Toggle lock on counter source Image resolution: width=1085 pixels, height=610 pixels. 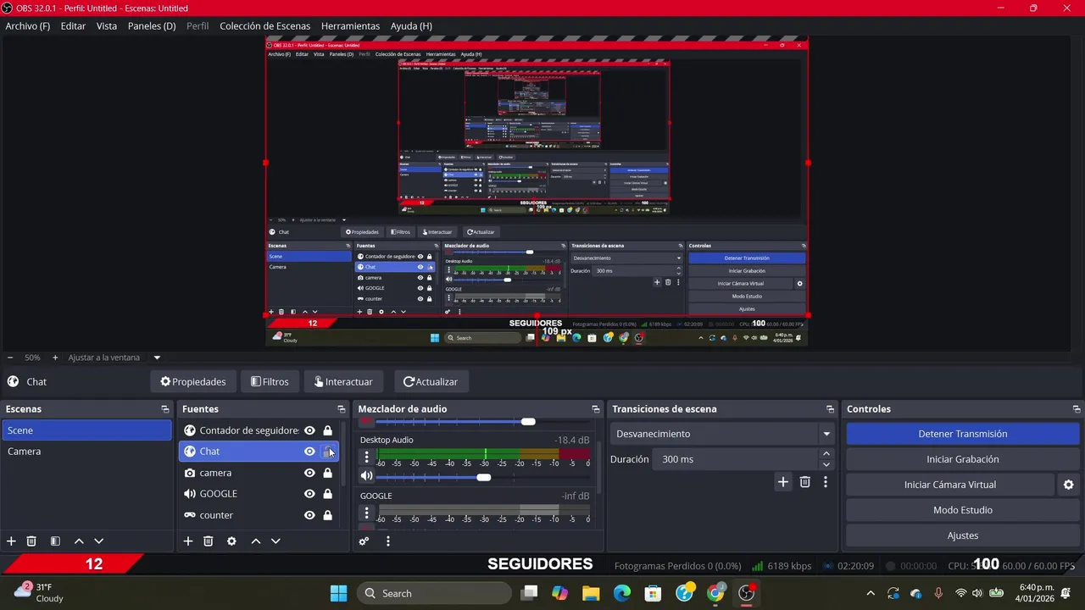pos(327,515)
